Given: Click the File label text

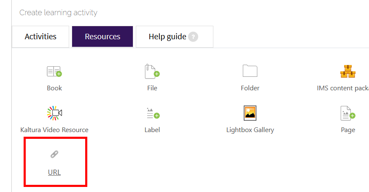Looking at the screenshot, I should [x=152, y=88].
